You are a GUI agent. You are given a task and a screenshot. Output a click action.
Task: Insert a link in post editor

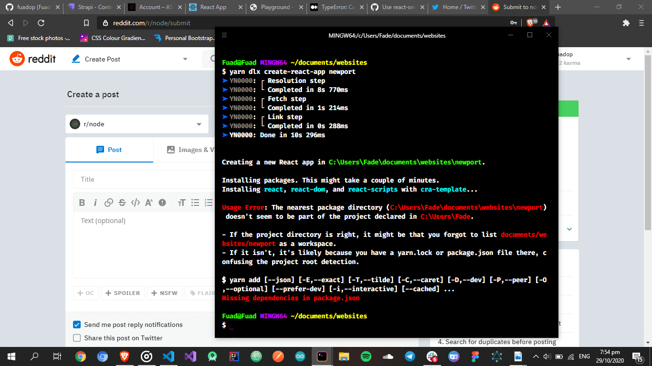[x=109, y=203]
